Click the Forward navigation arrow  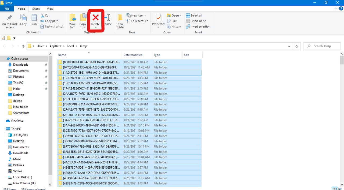(12, 46)
